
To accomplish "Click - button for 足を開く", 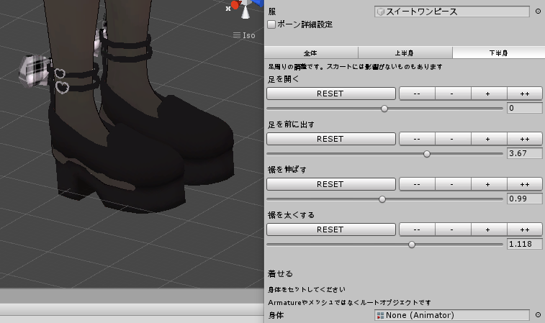I will [453, 94].
